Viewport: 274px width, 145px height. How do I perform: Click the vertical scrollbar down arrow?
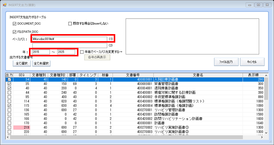pyautogui.click(x=266, y=133)
